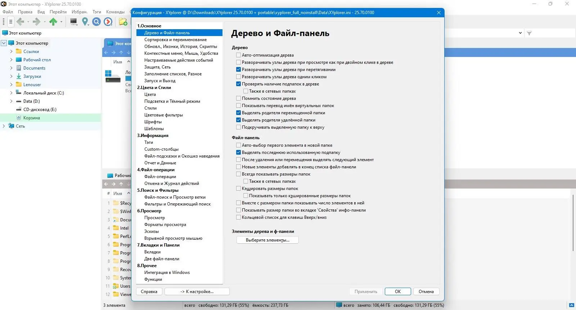Expand the Documents tree node
Image resolution: width=576 pixels, height=310 pixels.
coord(11,68)
